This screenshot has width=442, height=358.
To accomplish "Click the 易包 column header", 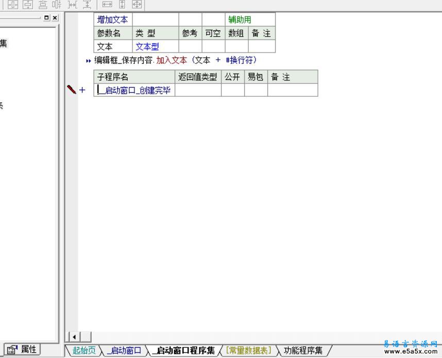I will (256, 77).
